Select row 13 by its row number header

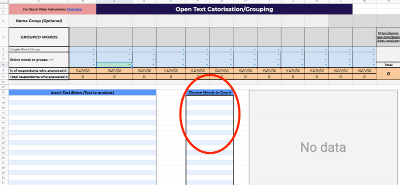coord(3,93)
